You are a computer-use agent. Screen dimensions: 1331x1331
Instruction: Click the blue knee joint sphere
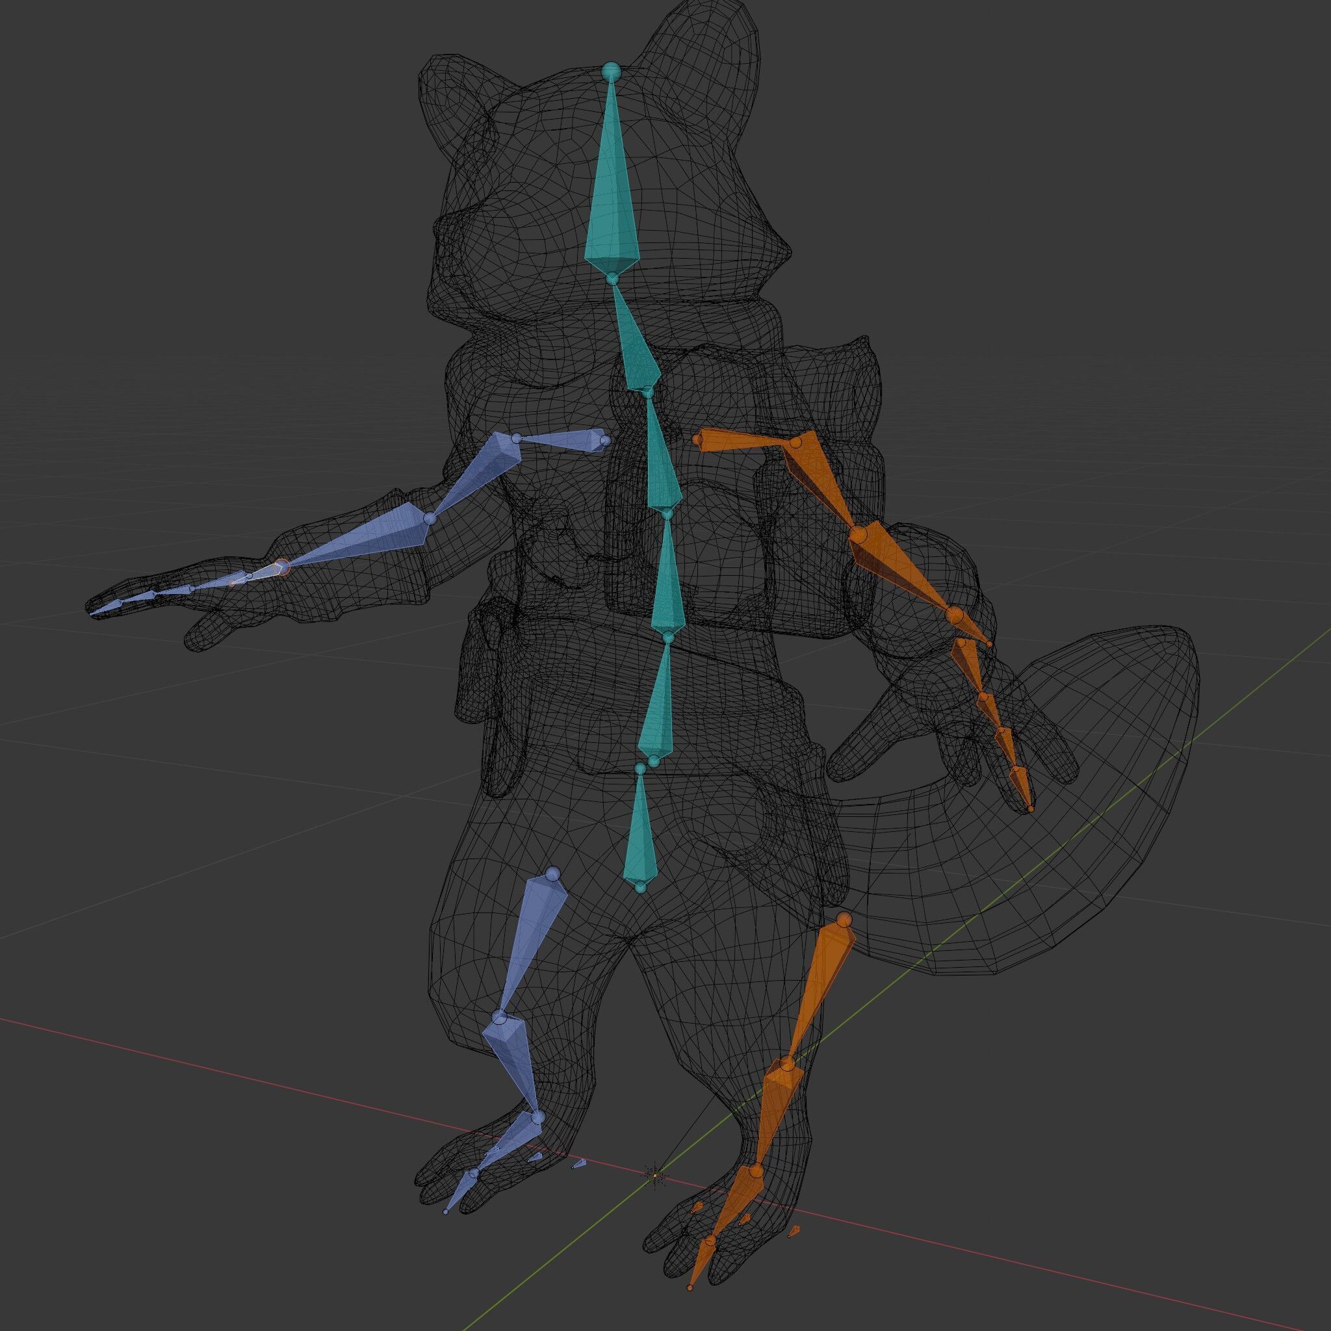500,1018
